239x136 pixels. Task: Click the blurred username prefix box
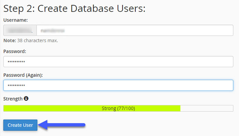pyautogui.click(x=20, y=31)
